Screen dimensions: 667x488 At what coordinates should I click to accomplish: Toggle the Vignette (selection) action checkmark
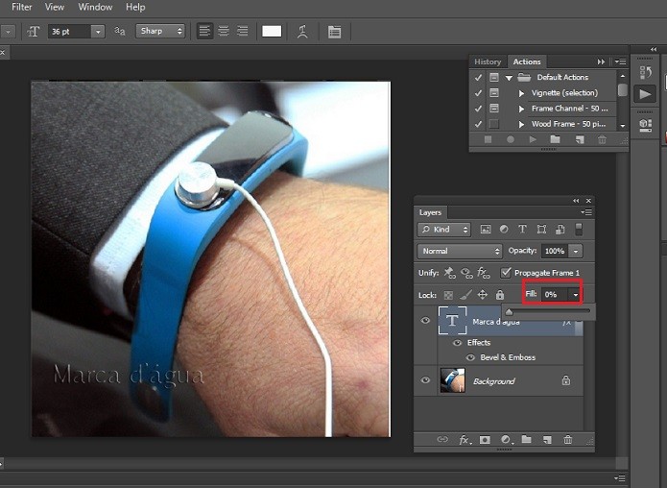tap(478, 93)
